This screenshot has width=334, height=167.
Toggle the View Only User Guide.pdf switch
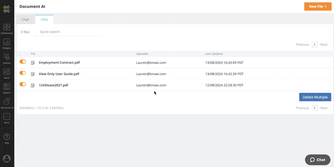coord(23,73)
